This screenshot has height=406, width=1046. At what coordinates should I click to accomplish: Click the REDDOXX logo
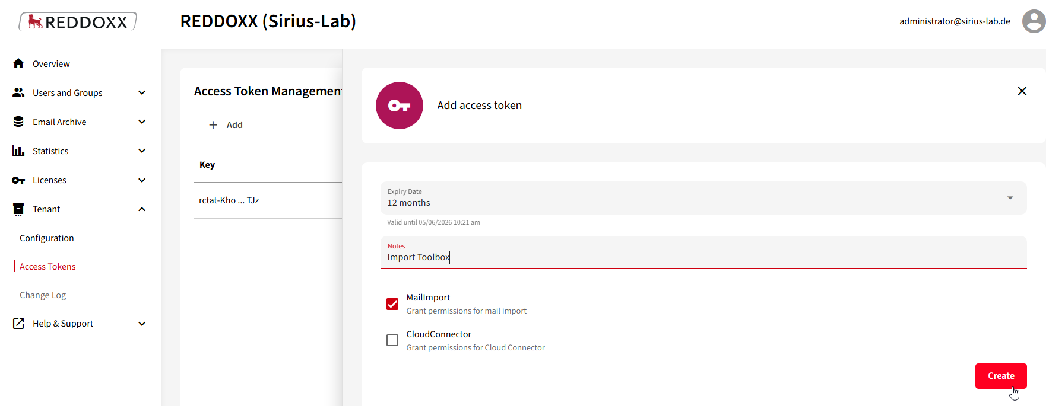tap(78, 21)
